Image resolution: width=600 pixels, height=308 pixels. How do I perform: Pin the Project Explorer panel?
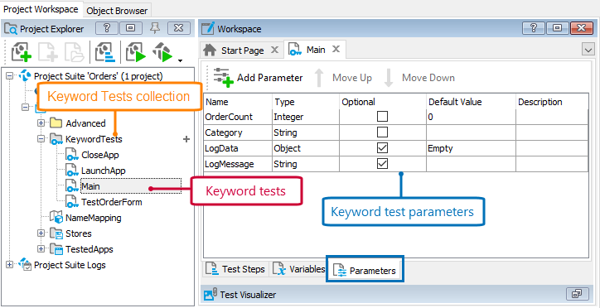[x=155, y=27]
